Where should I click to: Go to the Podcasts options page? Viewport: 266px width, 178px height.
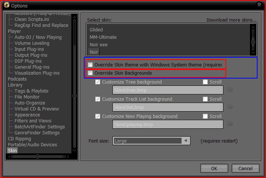(17, 79)
